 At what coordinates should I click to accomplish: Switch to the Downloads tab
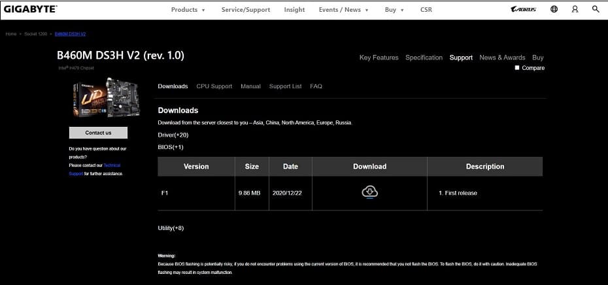pyautogui.click(x=173, y=86)
